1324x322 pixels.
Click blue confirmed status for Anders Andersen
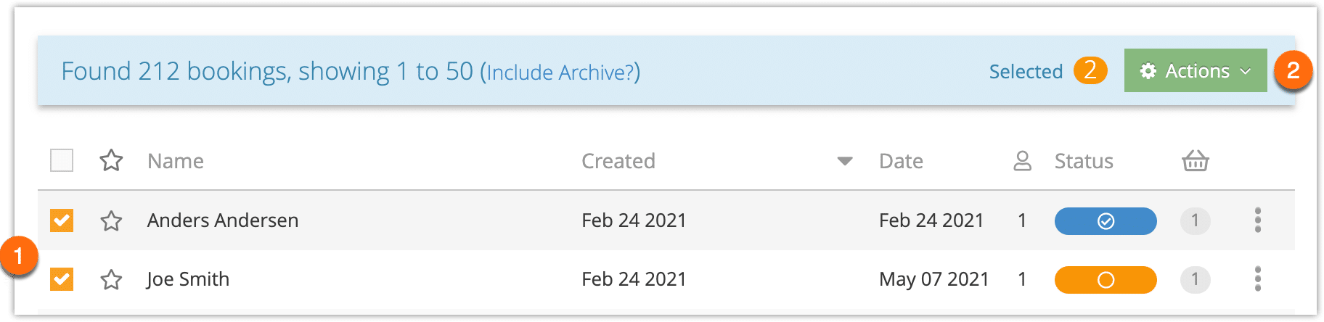(1106, 220)
